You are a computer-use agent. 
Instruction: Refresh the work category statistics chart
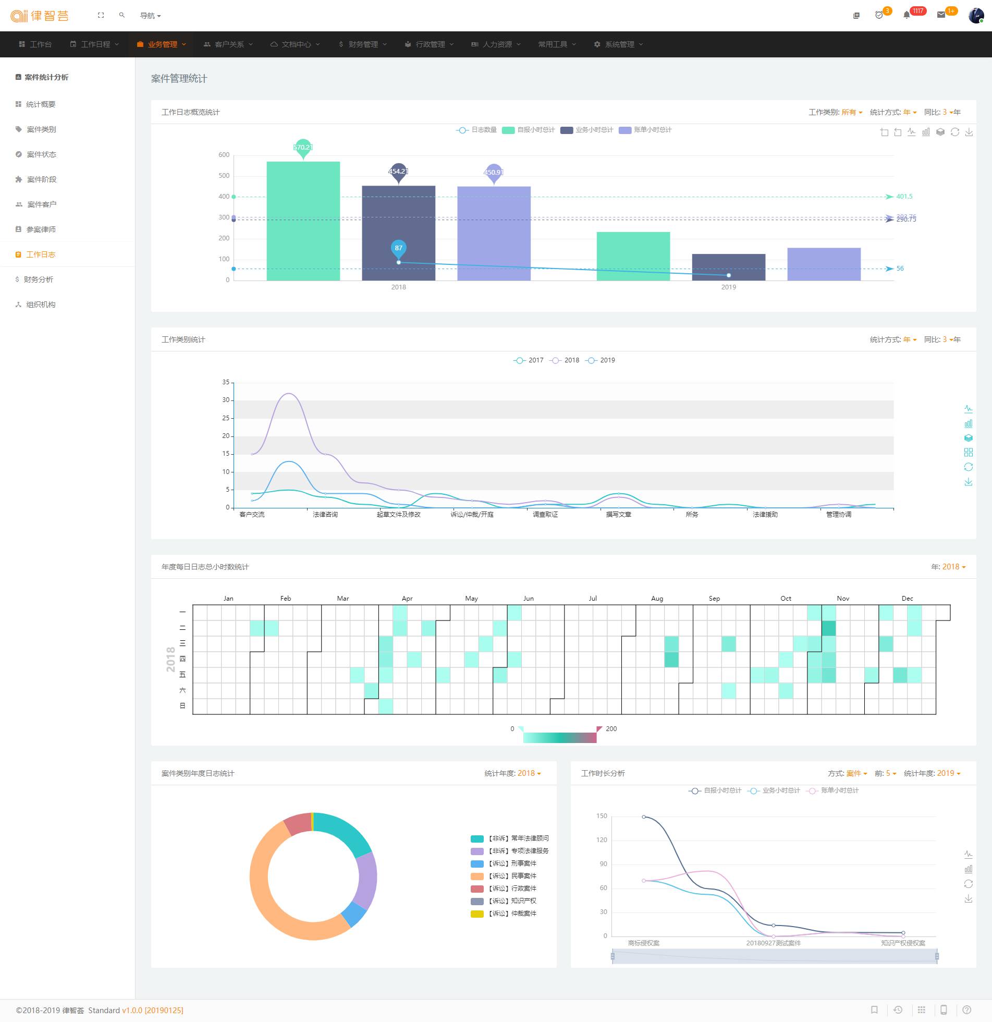pos(968,467)
